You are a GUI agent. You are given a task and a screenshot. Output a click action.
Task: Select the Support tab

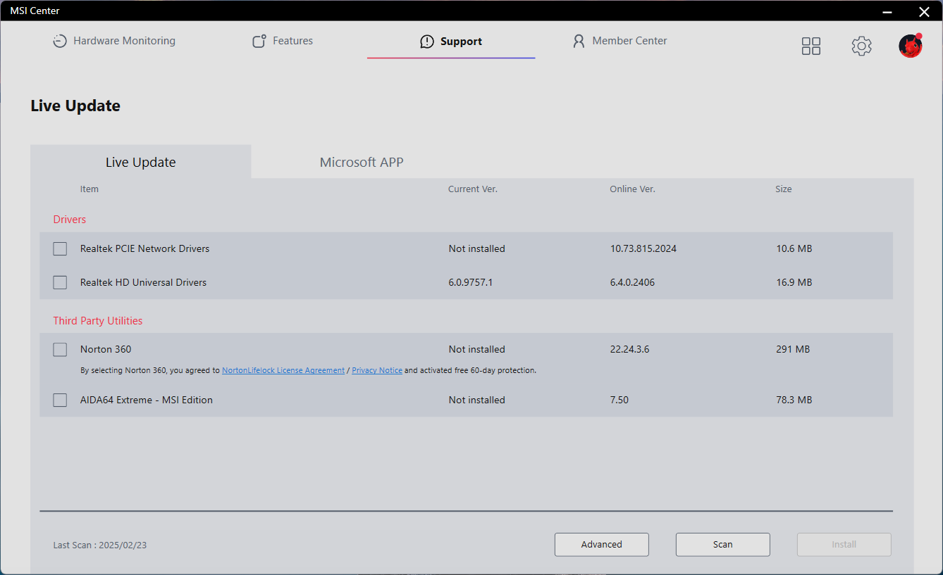451,42
